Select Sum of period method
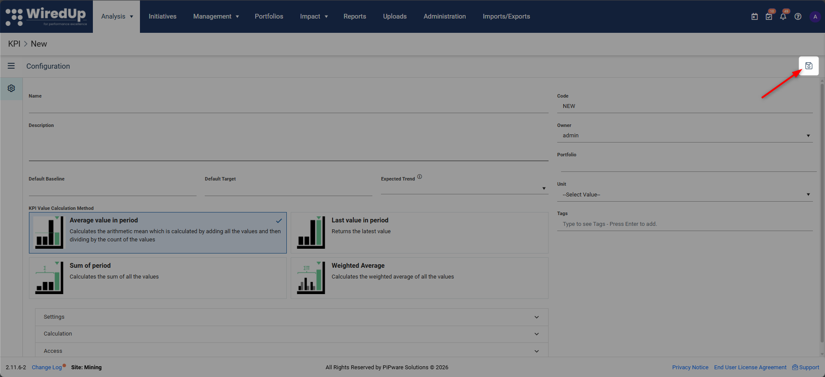825x377 pixels. coord(158,278)
